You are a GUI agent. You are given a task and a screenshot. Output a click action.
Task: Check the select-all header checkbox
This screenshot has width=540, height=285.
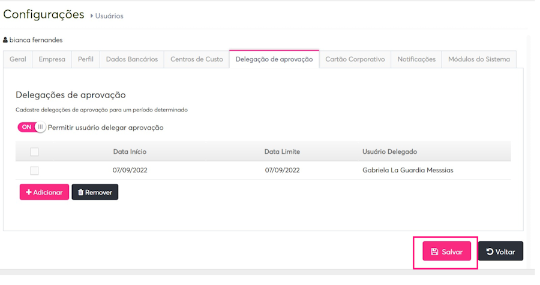coord(34,151)
